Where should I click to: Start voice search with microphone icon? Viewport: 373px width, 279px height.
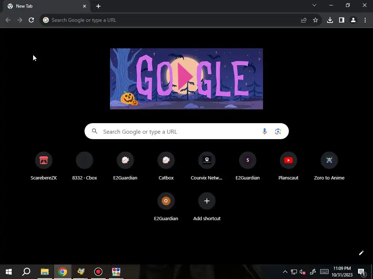pos(264,131)
